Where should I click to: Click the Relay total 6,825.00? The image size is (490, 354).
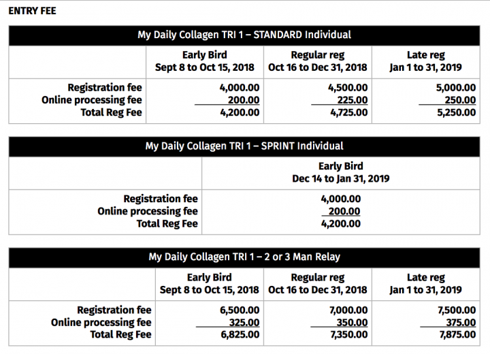pos(240,335)
